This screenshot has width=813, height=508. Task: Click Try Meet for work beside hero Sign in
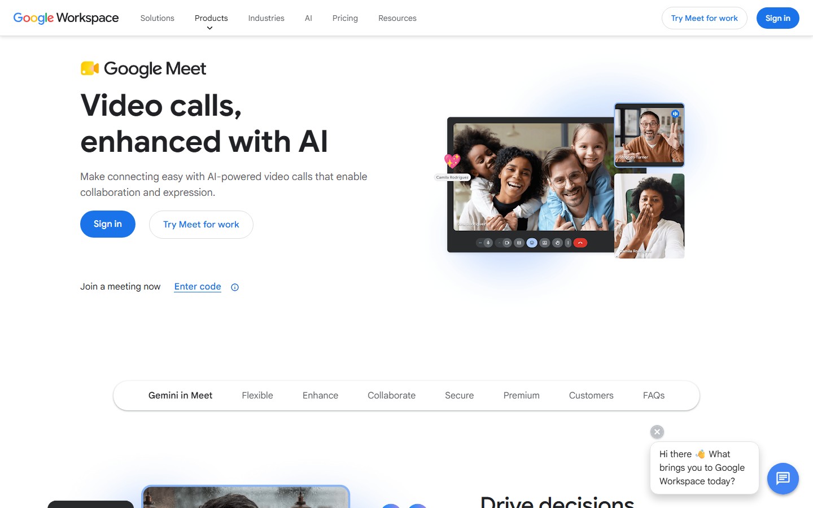click(201, 225)
